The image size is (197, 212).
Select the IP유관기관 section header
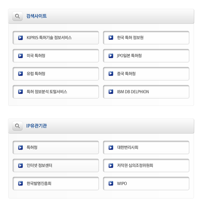(37, 126)
